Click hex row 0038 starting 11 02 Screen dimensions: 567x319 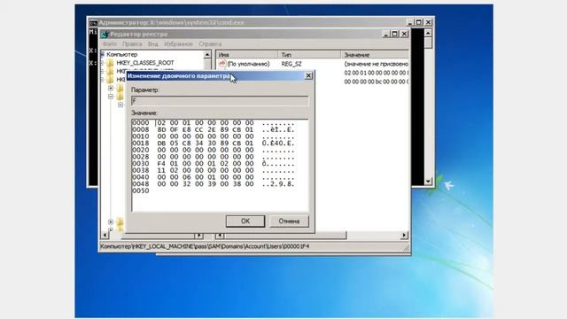click(214, 170)
